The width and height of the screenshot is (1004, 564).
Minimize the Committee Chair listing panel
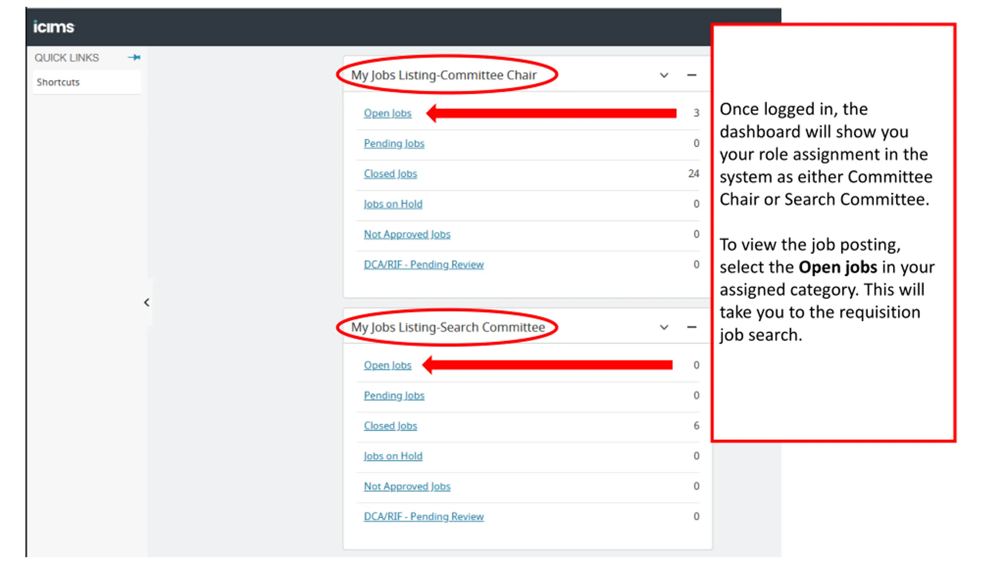click(691, 75)
